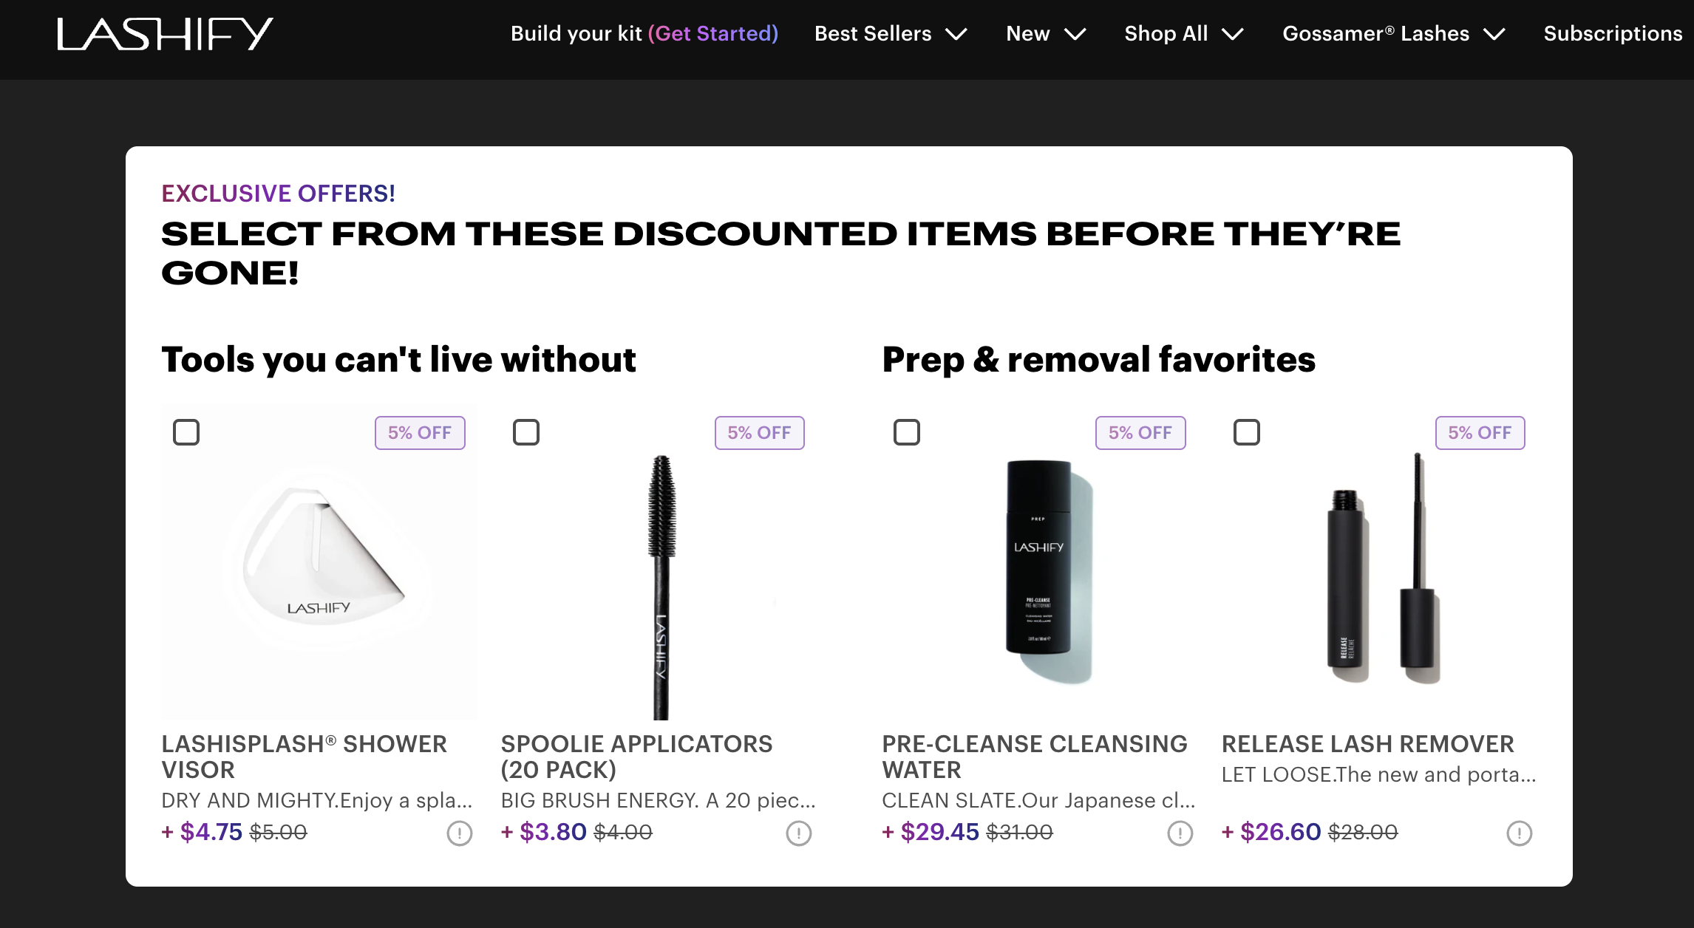The width and height of the screenshot is (1694, 928).
Task: Open info icon for Spoolie Applicators
Action: point(799,833)
